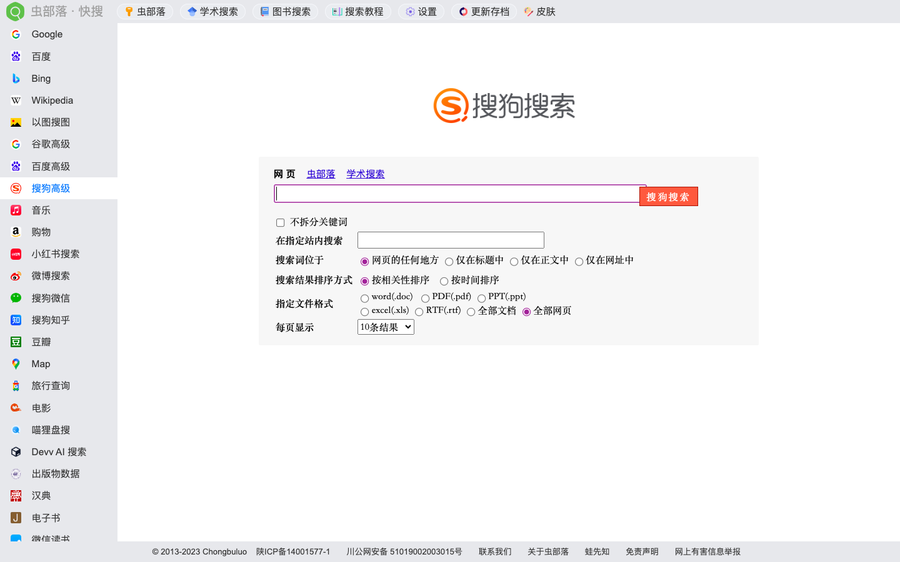Select 仅在标题中 search position option
The image size is (900, 562).
[x=449, y=262]
